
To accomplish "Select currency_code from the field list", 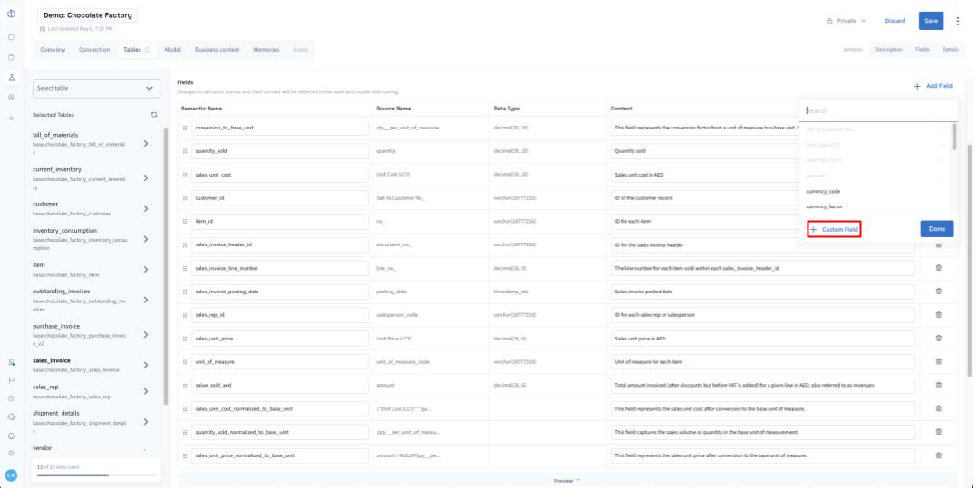I will point(823,191).
